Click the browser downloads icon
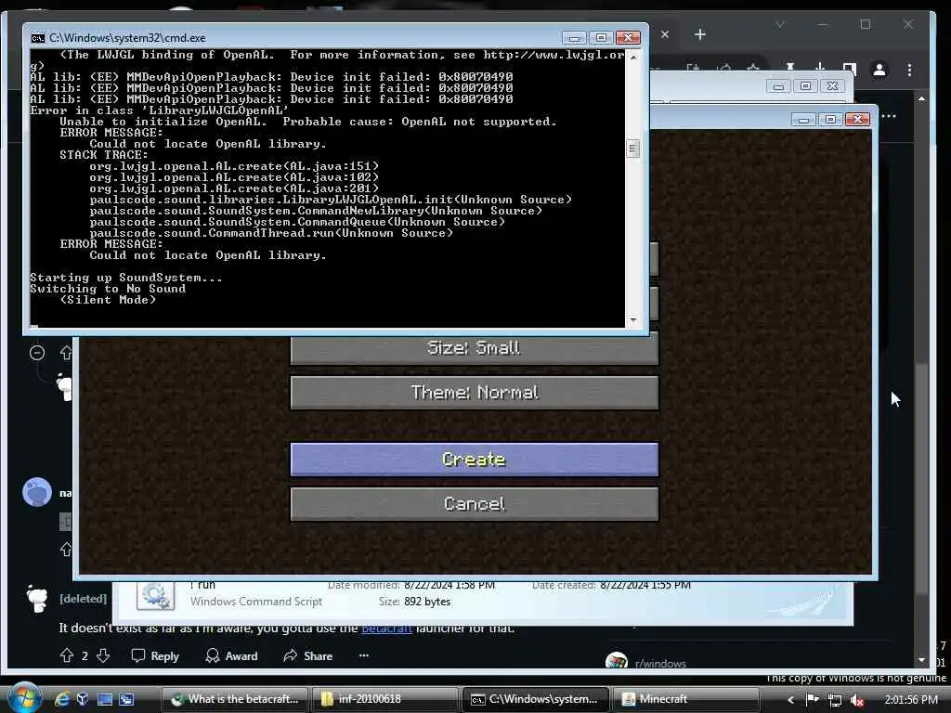 (819, 68)
